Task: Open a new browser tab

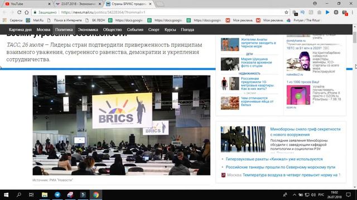Action: click(160, 4)
